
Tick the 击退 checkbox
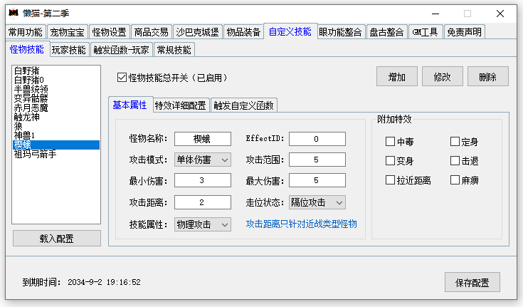pyautogui.click(x=455, y=161)
